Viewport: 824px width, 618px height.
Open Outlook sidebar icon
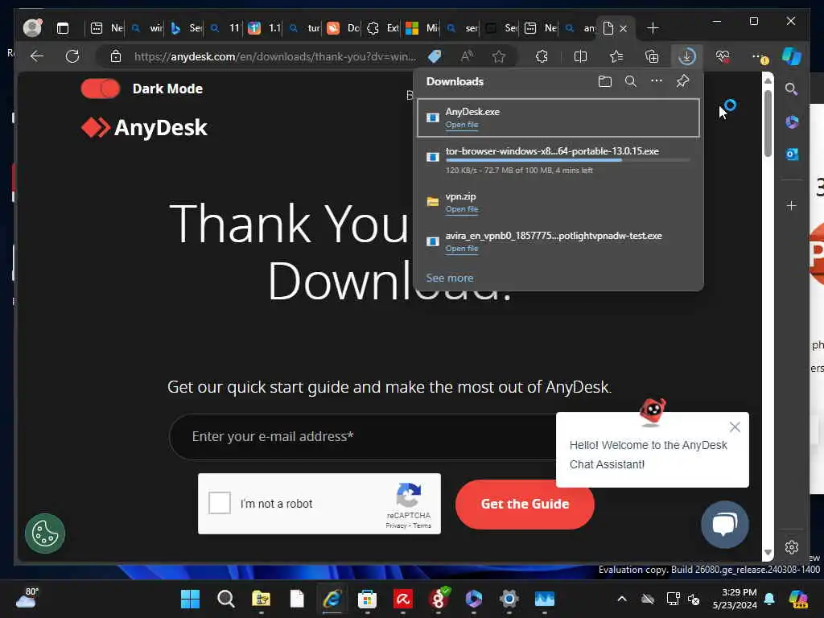[x=792, y=154]
